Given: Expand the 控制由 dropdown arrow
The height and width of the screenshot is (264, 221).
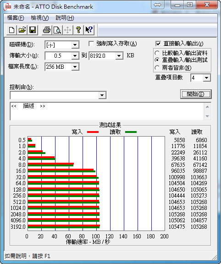Looking at the screenshot, I should (x=102, y=95).
